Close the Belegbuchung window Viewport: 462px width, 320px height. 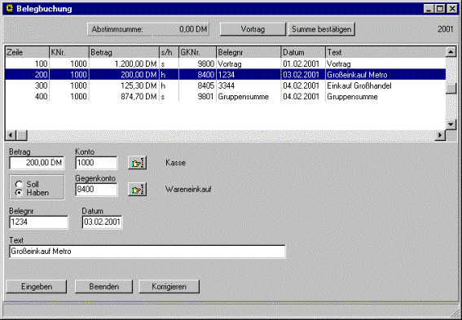(x=452, y=9)
